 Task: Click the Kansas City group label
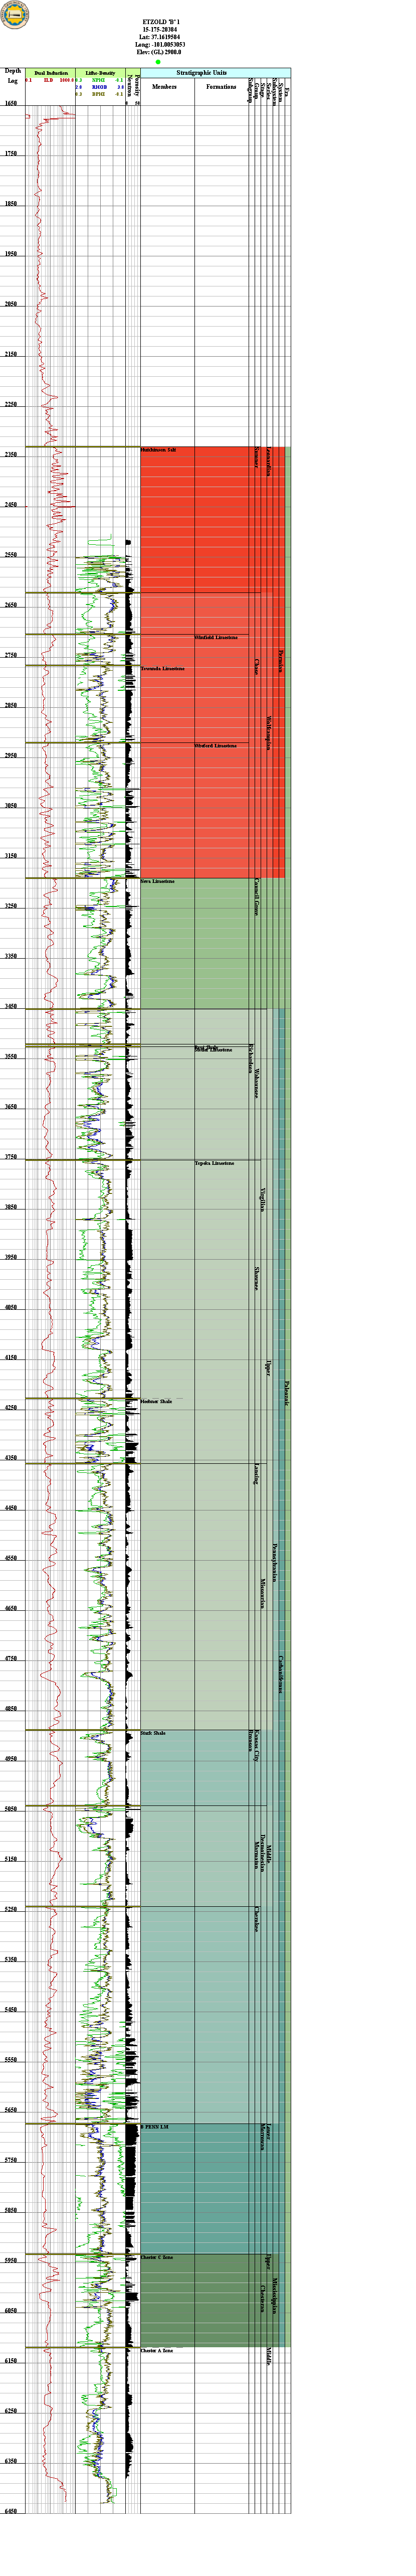(x=257, y=1746)
